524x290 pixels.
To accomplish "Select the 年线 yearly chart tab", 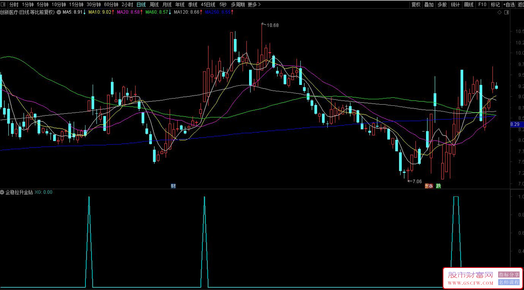I will click(180, 4).
